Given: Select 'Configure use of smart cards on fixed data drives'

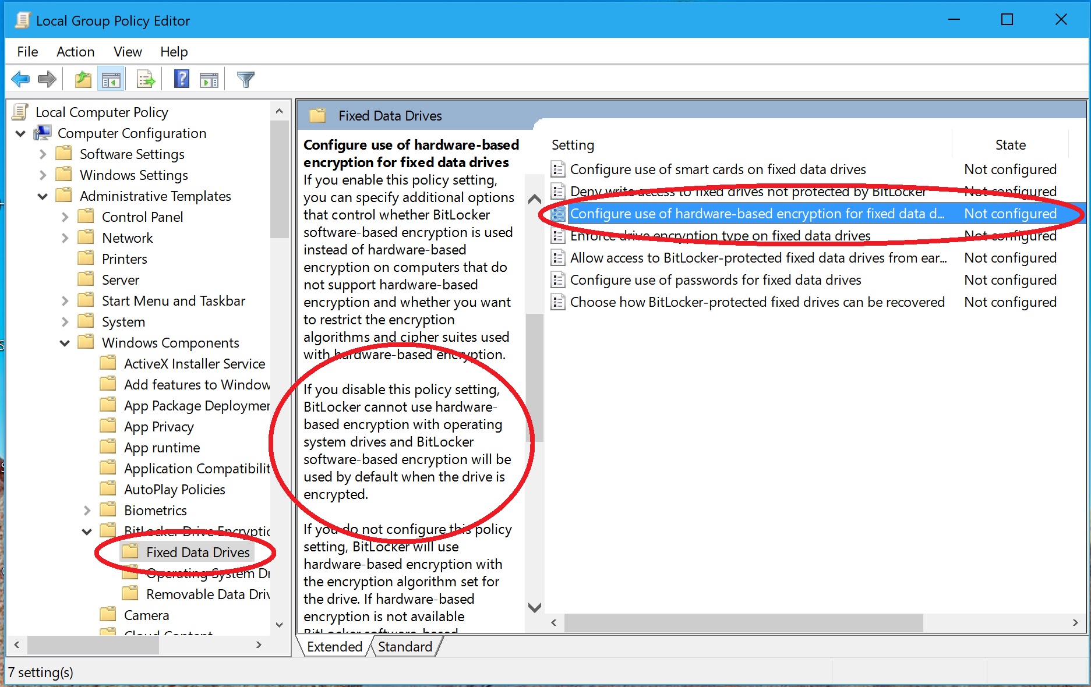Looking at the screenshot, I should (x=718, y=169).
